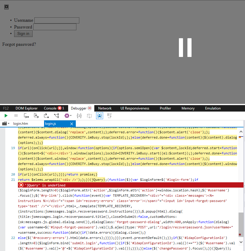245x251 pixels.
Task: Pretty print the source with the format icon
Action: [79, 116]
